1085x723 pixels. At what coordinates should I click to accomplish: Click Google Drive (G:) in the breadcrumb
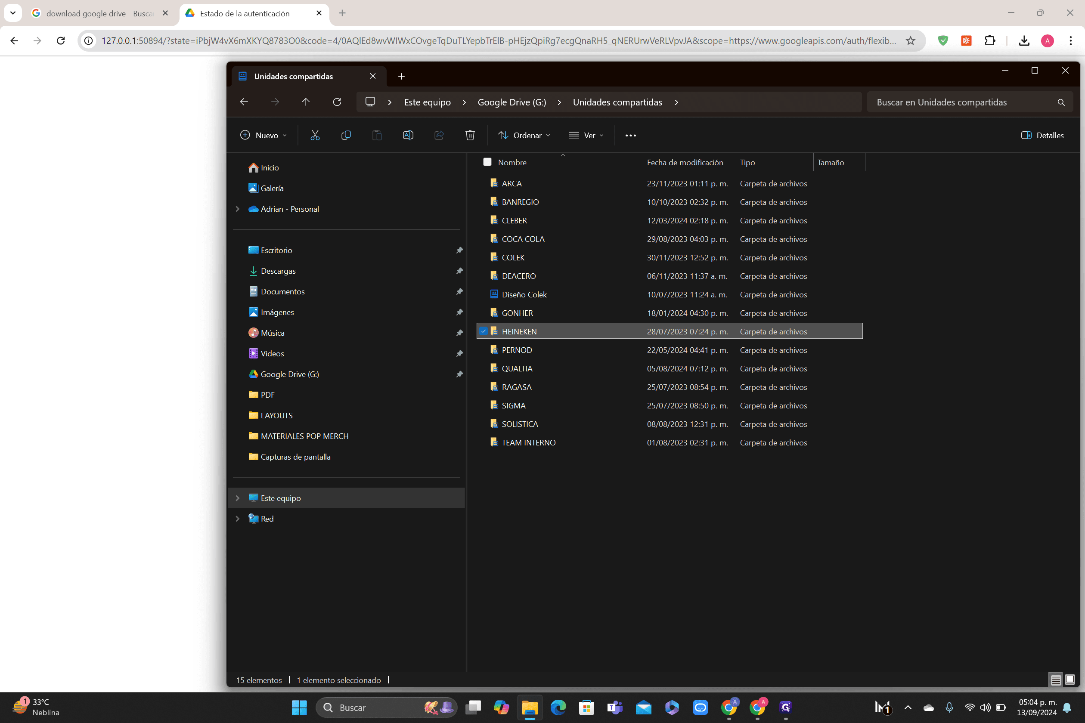click(x=512, y=102)
